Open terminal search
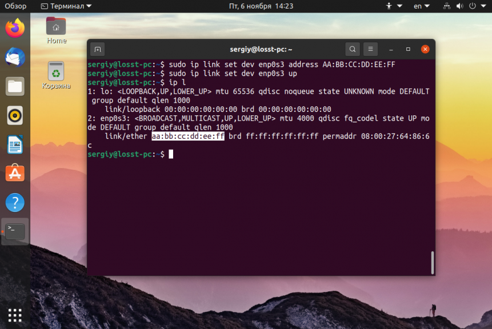Screen dimensions: 492x329 (353, 49)
